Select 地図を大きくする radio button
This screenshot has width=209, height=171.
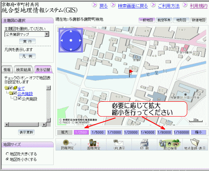pos(7,154)
